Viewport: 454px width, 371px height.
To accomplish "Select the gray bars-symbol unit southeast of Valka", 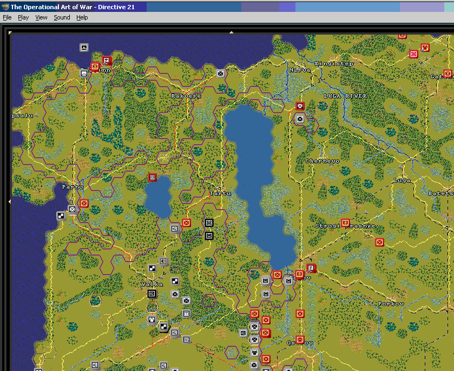I will point(186,314).
